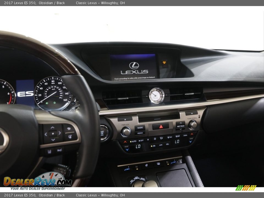Click the DealerRevs.com logo

[38, 181]
